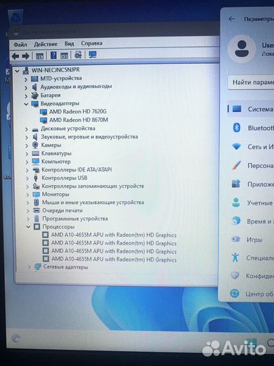The image size is (274, 366).
Task: Select the last AMD A10-4655M APU processor entry
Action: click(x=114, y=260)
